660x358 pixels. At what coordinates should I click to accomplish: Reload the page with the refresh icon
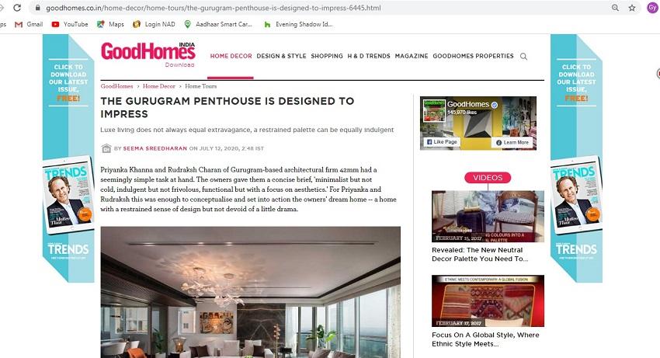(17, 8)
